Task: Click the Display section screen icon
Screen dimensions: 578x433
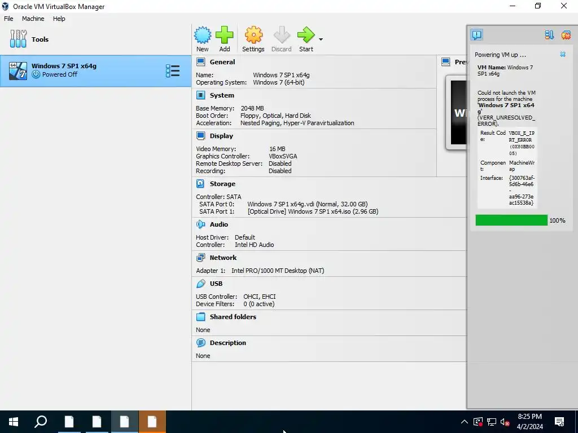Action: (x=200, y=136)
